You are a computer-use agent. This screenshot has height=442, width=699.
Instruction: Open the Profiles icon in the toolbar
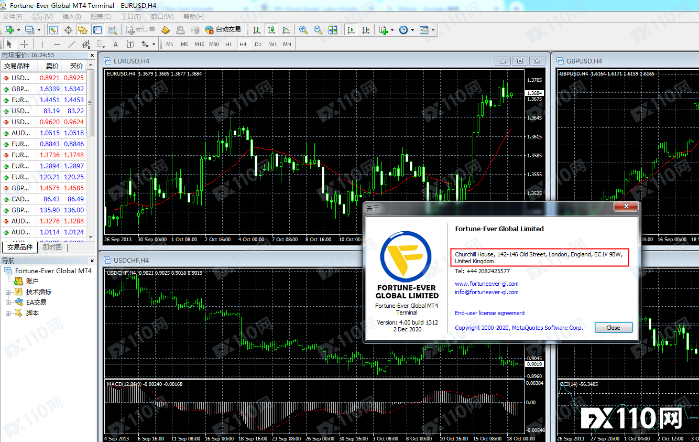click(29, 30)
